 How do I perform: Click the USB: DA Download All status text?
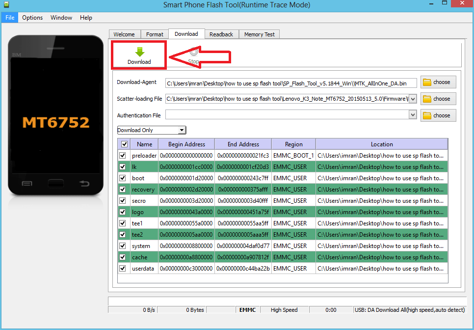point(410,310)
